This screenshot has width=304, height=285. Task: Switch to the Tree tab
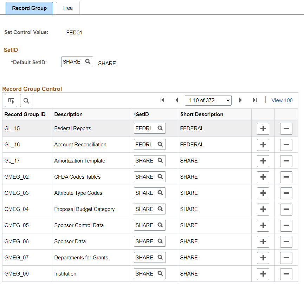tap(67, 8)
